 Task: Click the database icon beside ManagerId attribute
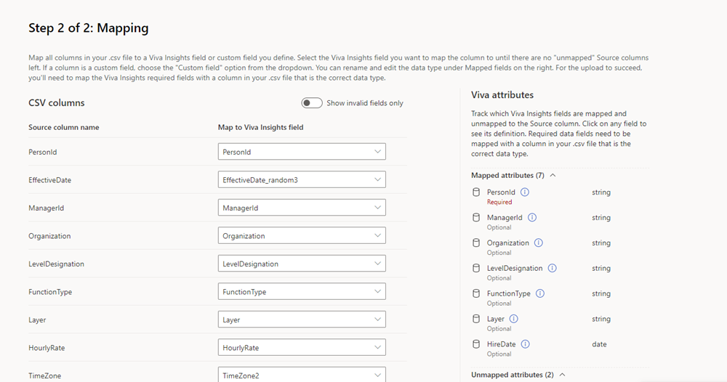[x=476, y=218]
